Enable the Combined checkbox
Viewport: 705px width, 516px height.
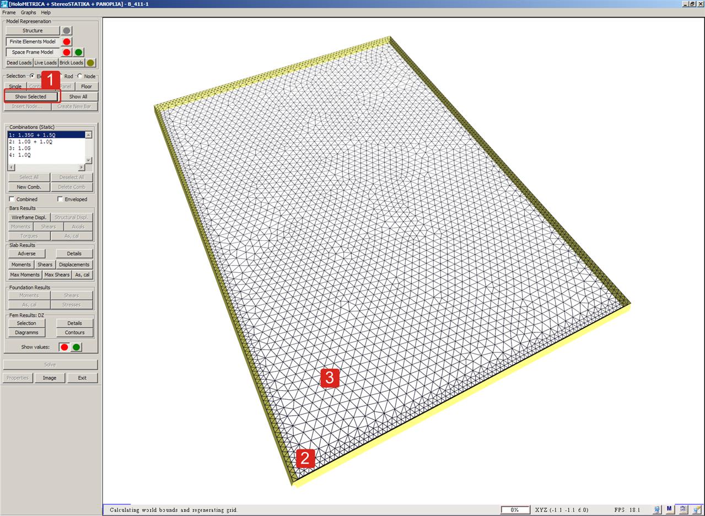point(12,199)
